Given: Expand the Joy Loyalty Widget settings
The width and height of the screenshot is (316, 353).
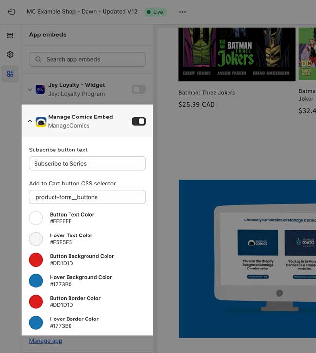Looking at the screenshot, I should pos(30,90).
